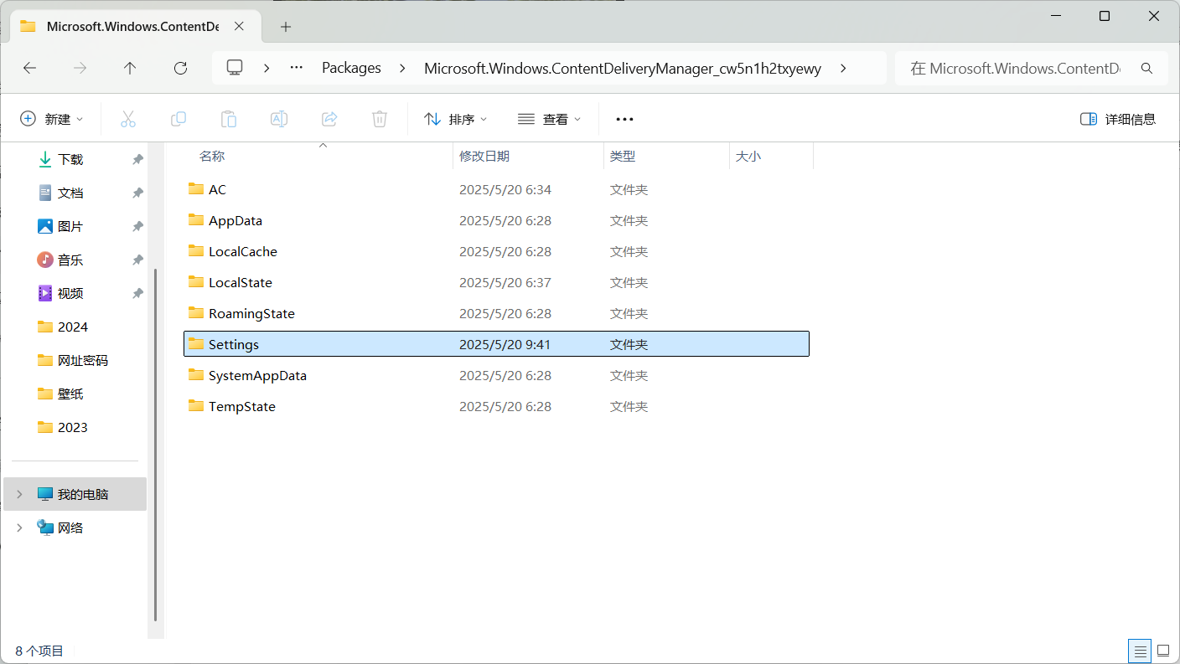Screen dimensions: 1180x664
Task: Open the three-dot more options menu
Action: 624,119
